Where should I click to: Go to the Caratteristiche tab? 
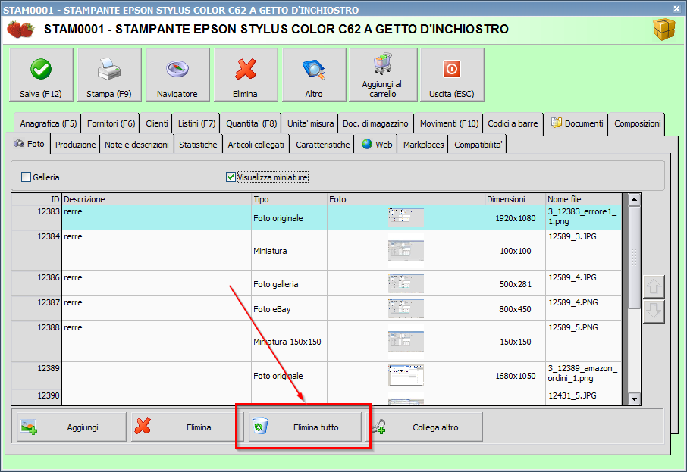pos(322,145)
